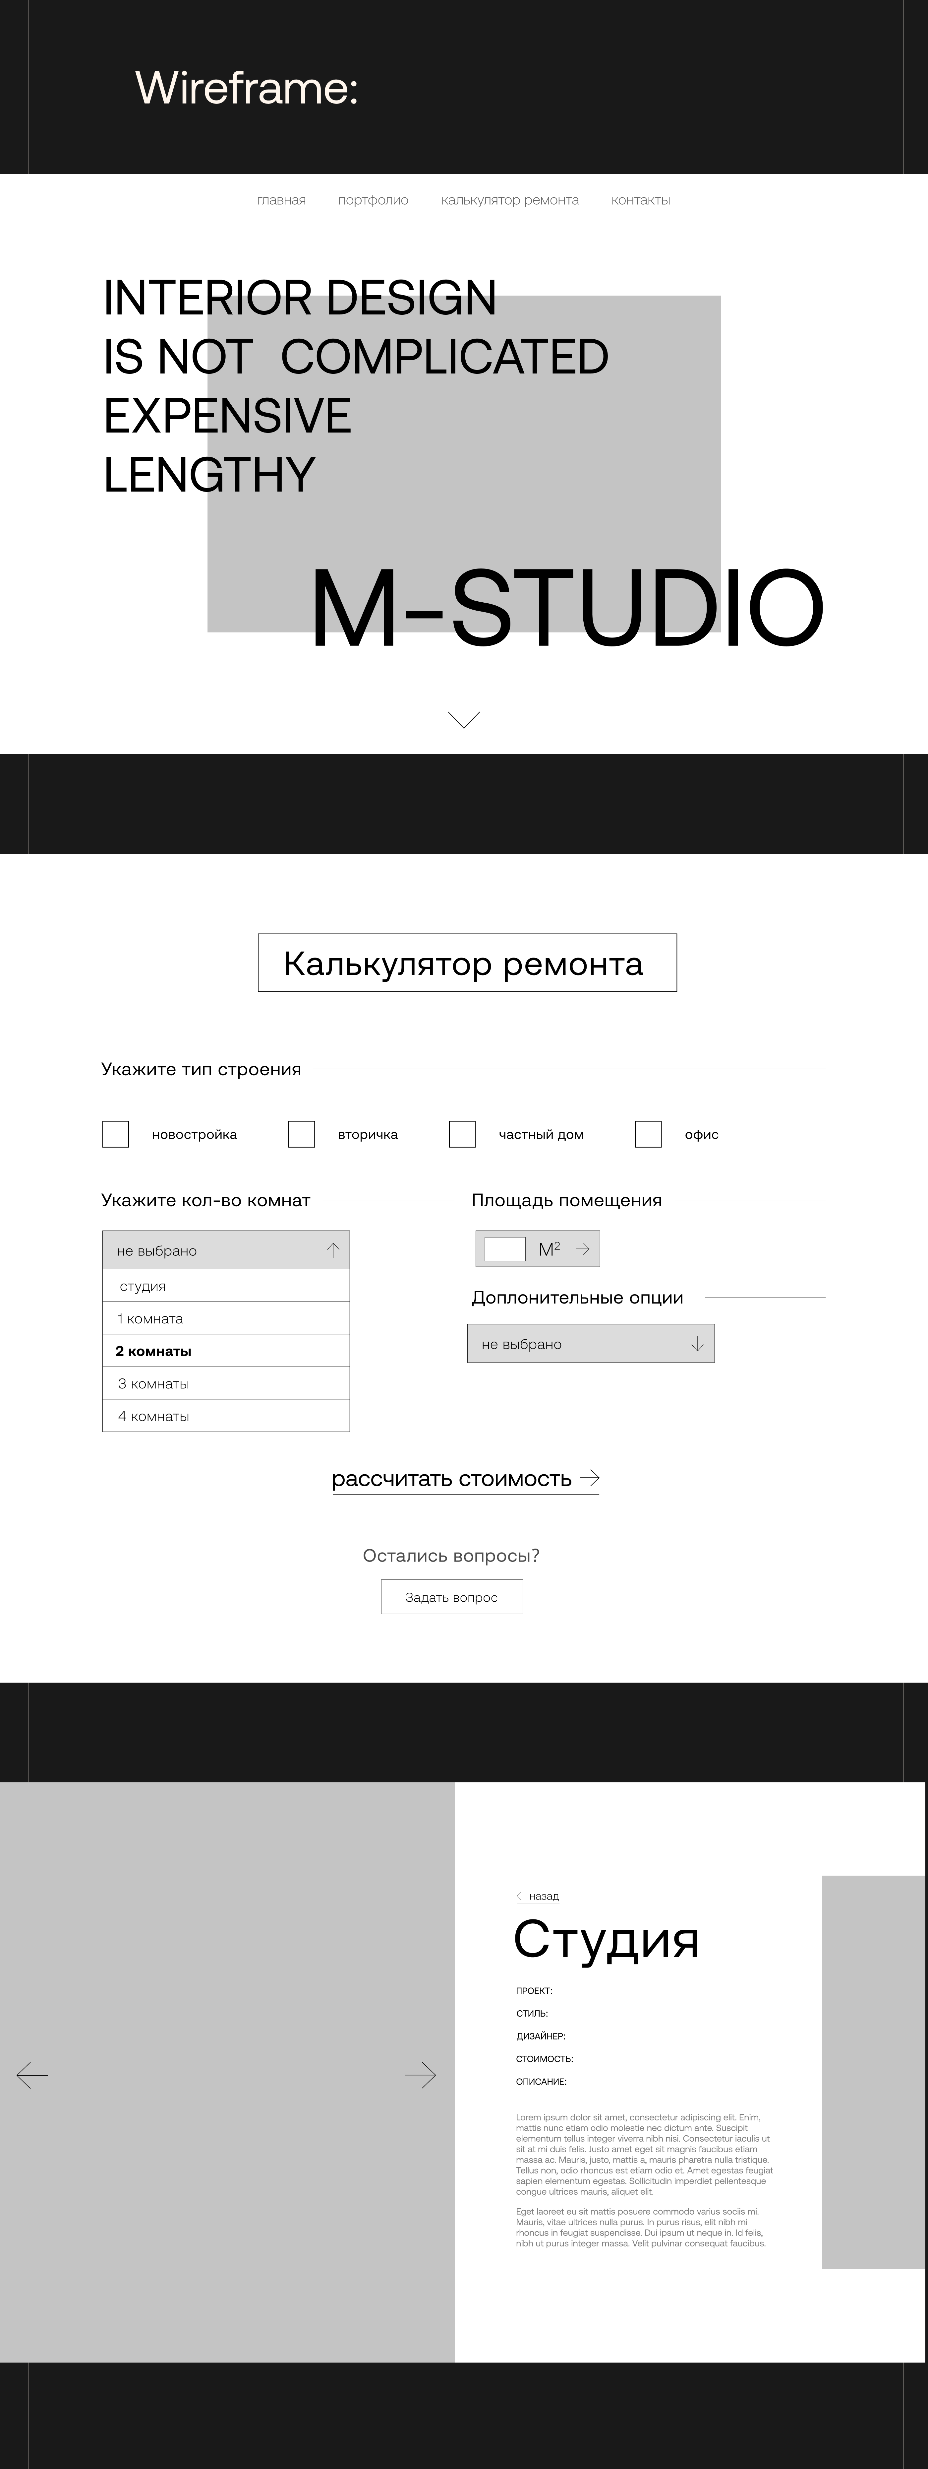The height and width of the screenshot is (2469, 928).
Task: Check the вторичка checkbox
Action: (302, 1134)
